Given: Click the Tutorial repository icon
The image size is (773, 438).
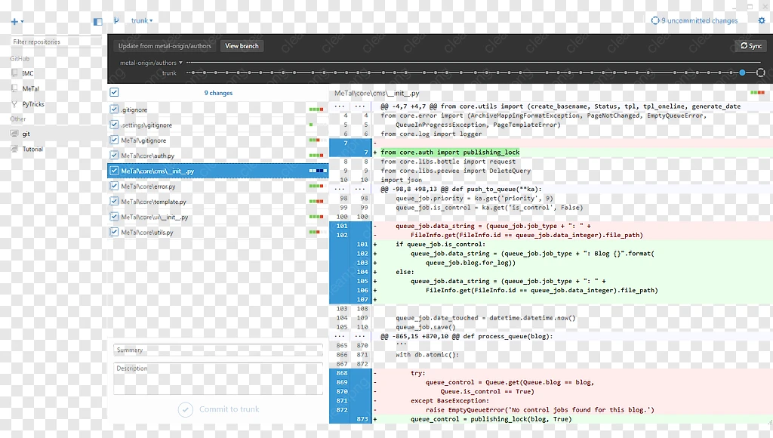Looking at the screenshot, I should [14, 149].
